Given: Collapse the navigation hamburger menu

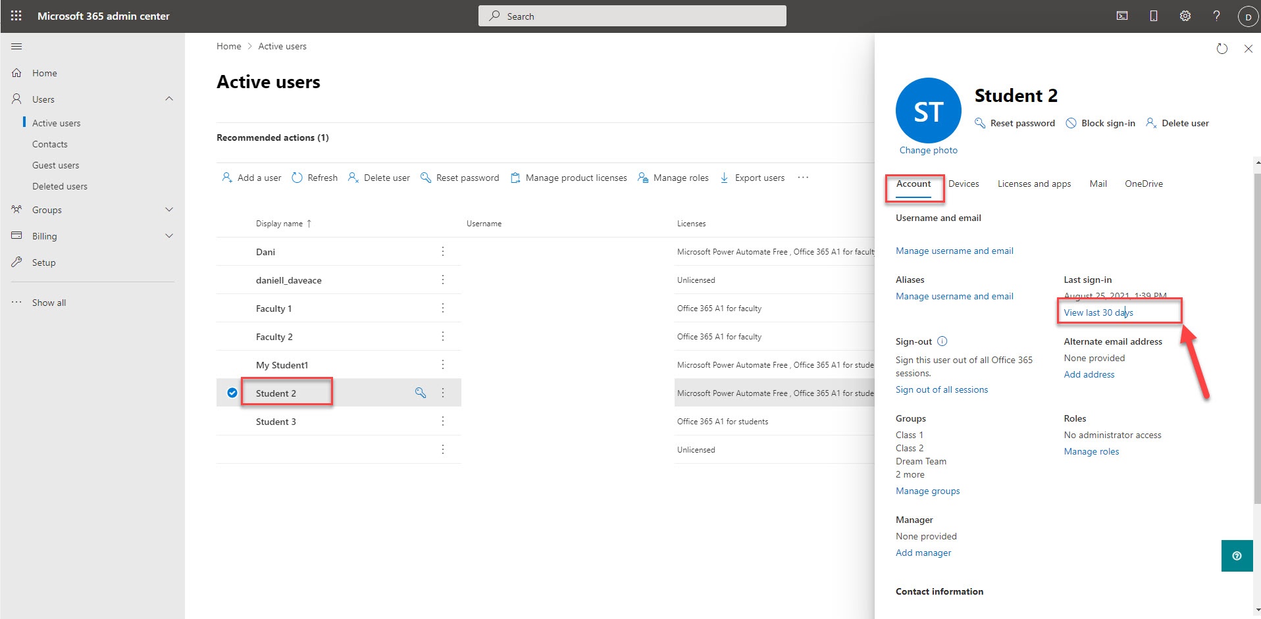Looking at the screenshot, I should [17, 47].
